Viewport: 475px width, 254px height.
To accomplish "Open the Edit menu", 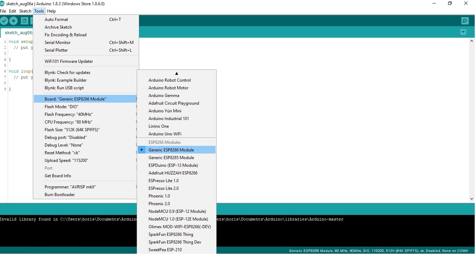I will pos(13,11).
